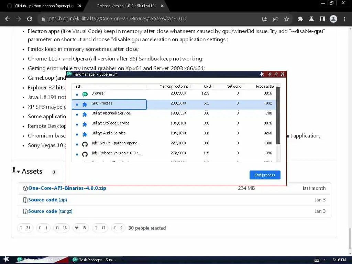
Task: Close the GitHub python-openapi tab
Action: tap(80, 6)
